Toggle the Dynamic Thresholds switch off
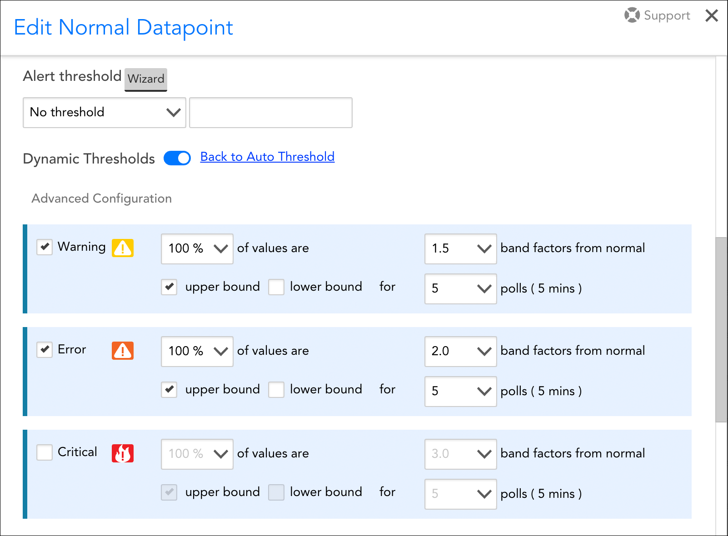The image size is (728, 536). click(x=176, y=158)
